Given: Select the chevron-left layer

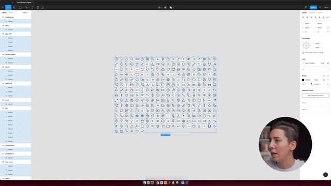Looking at the screenshot, I should point(9,145).
